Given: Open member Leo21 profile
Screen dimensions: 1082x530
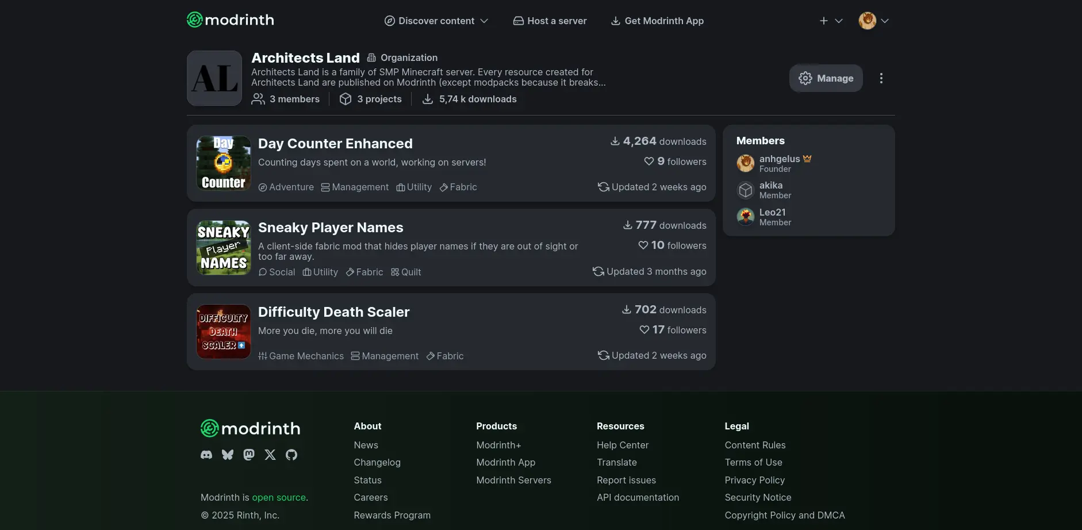Looking at the screenshot, I should tap(772, 212).
